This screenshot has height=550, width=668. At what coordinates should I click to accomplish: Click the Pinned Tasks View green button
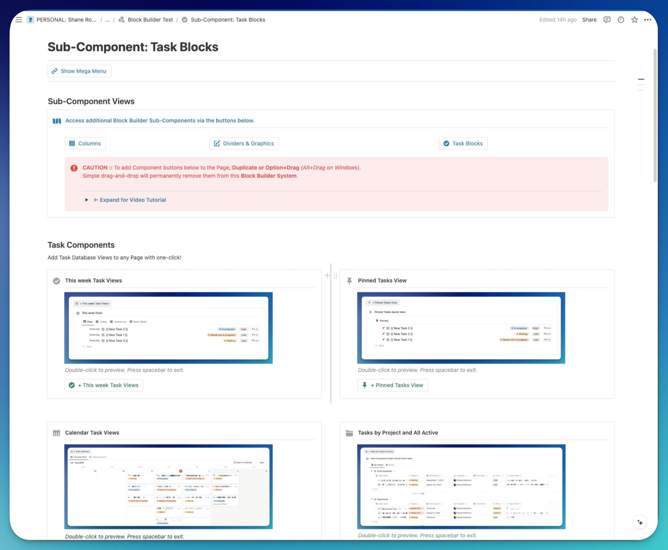[392, 385]
